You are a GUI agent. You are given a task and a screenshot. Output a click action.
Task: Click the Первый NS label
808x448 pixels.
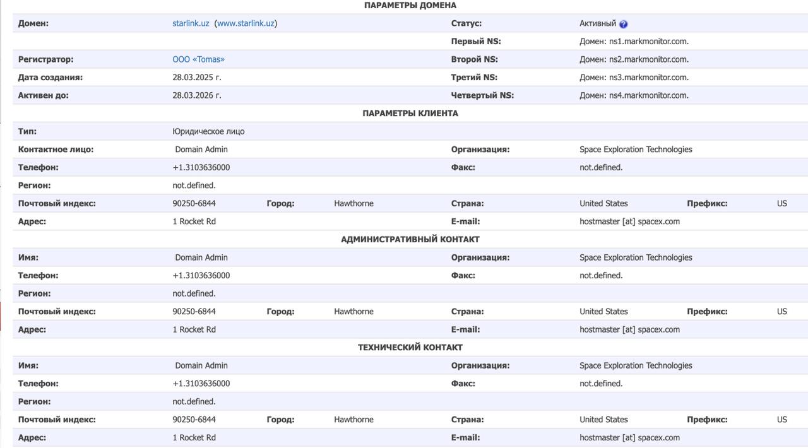click(x=476, y=42)
